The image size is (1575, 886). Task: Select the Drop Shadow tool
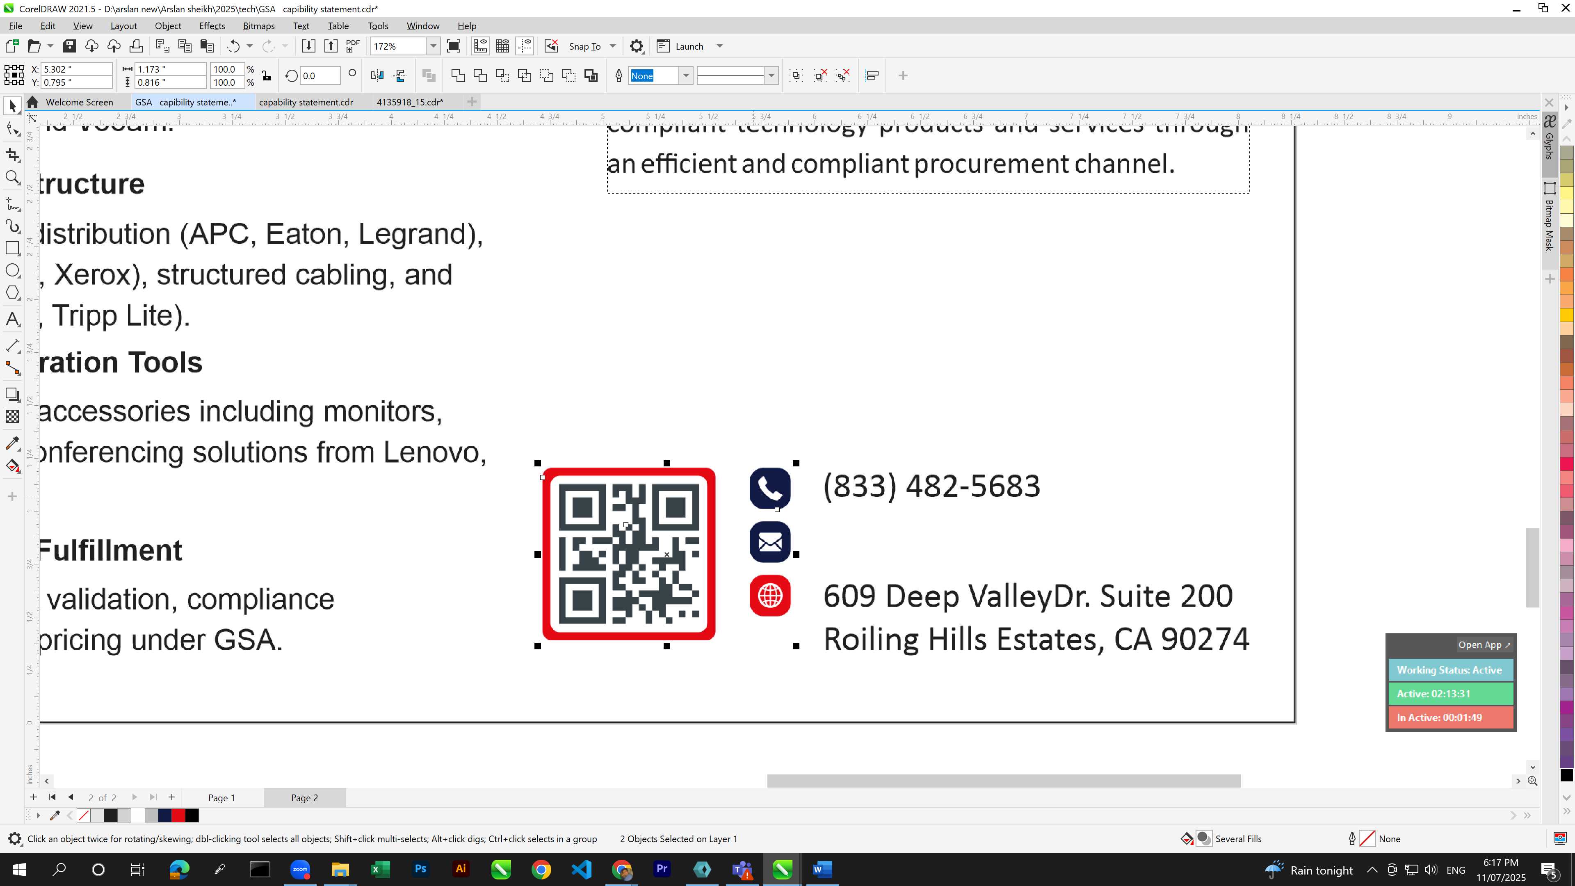coord(12,394)
